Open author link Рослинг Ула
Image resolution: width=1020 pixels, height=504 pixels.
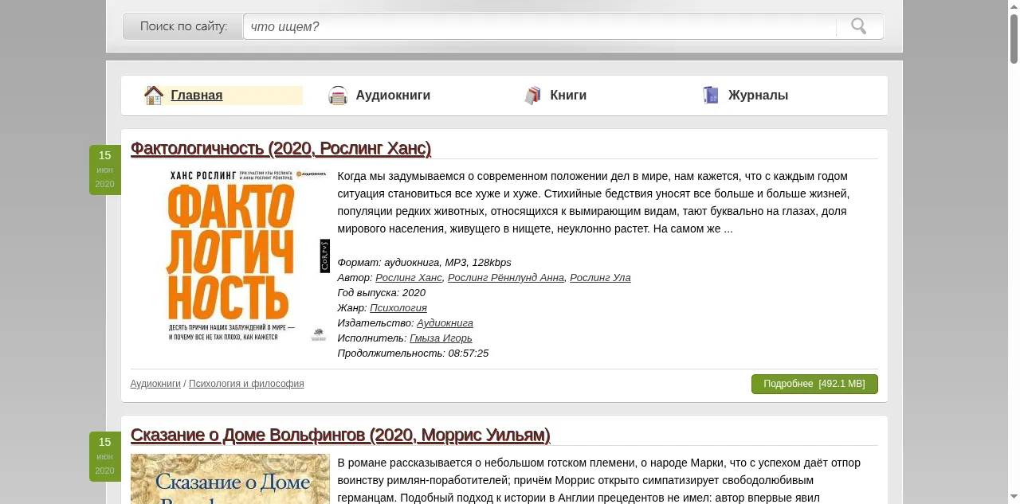point(600,278)
